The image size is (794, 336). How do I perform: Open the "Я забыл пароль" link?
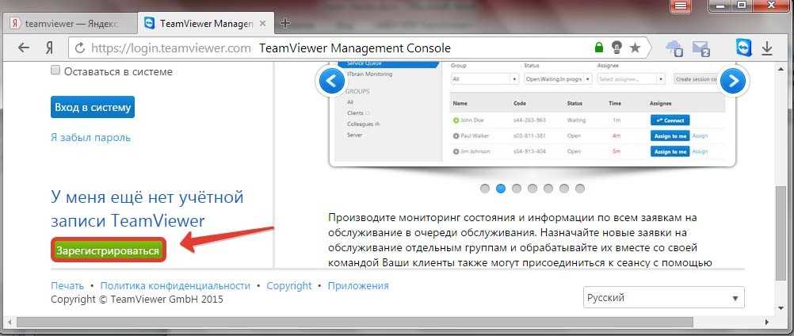coord(90,137)
